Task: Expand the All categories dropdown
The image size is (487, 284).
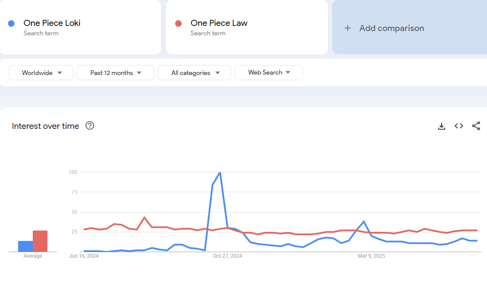Action: click(x=195, y=73)
